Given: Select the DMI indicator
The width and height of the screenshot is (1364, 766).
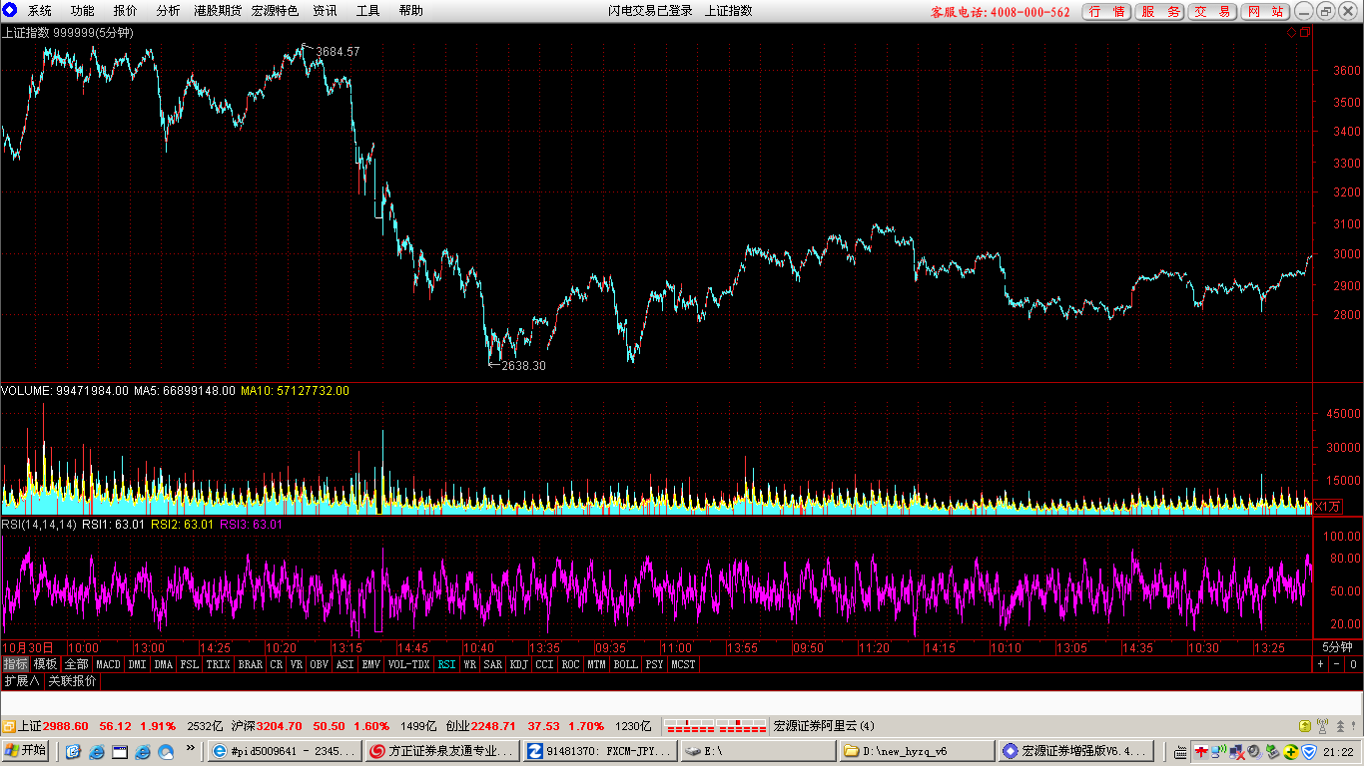Looking at the screenshot, I should (137, 664).
